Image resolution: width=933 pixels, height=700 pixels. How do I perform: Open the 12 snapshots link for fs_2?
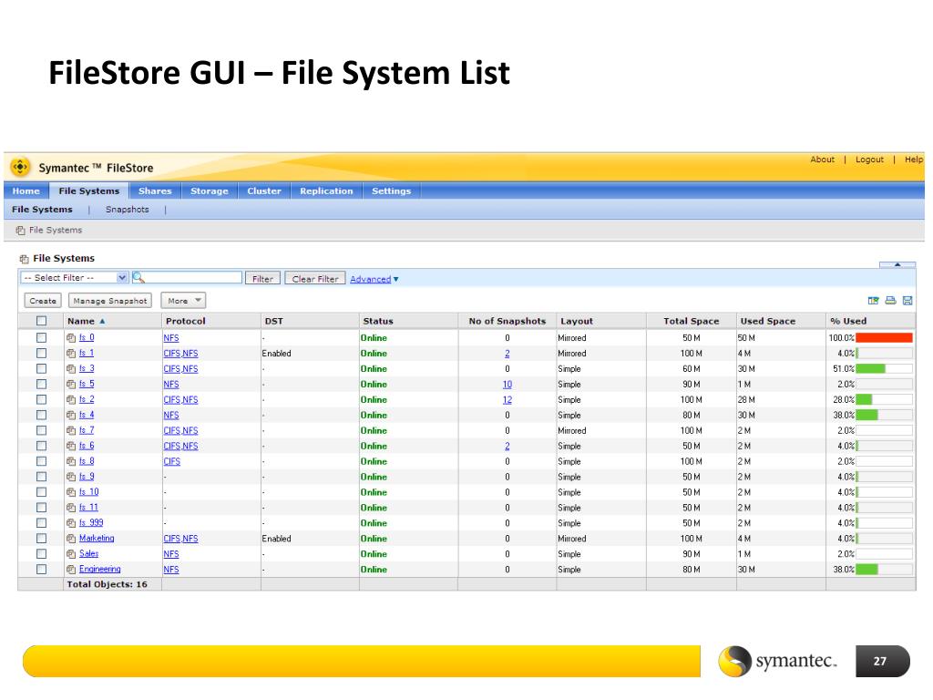(x=507, y=400)
